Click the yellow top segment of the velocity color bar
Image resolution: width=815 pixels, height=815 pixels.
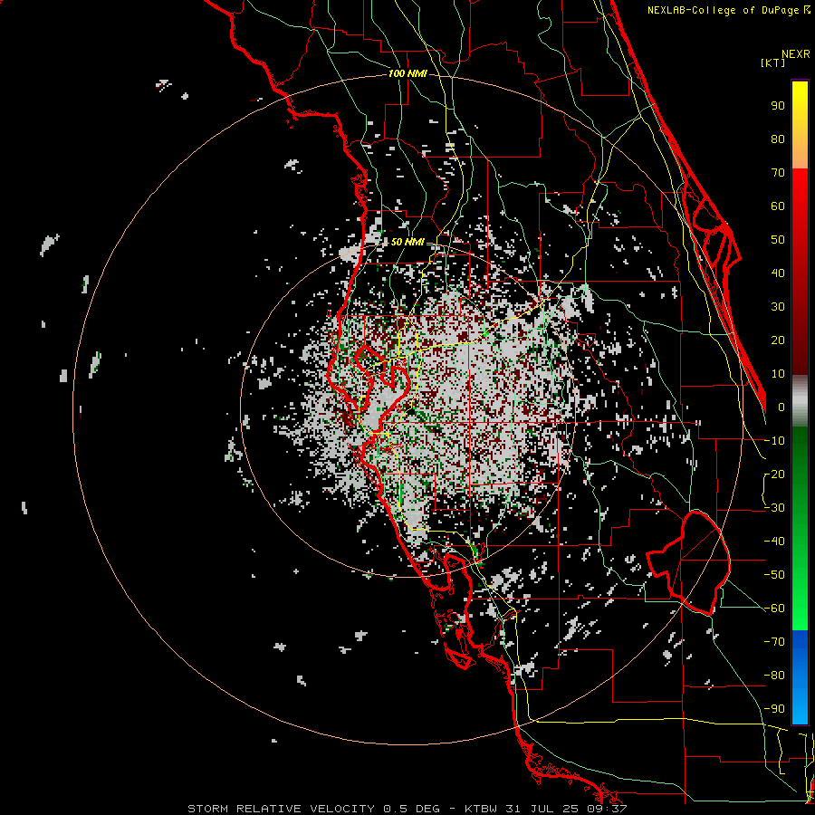click(x=800, y=125)
